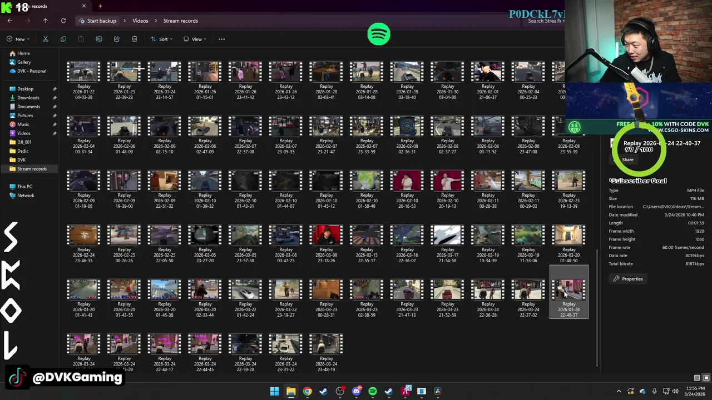This screenshot has height=400, width=712.
Task: Click the OneDrive cloud tray icon
Action: tap(643, 391)
